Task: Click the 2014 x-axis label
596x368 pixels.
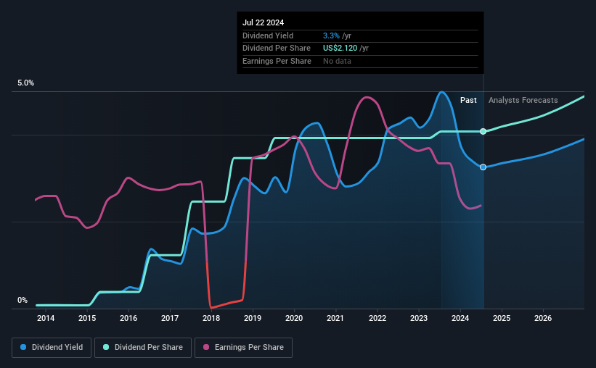Action: (x=46, y=318)
